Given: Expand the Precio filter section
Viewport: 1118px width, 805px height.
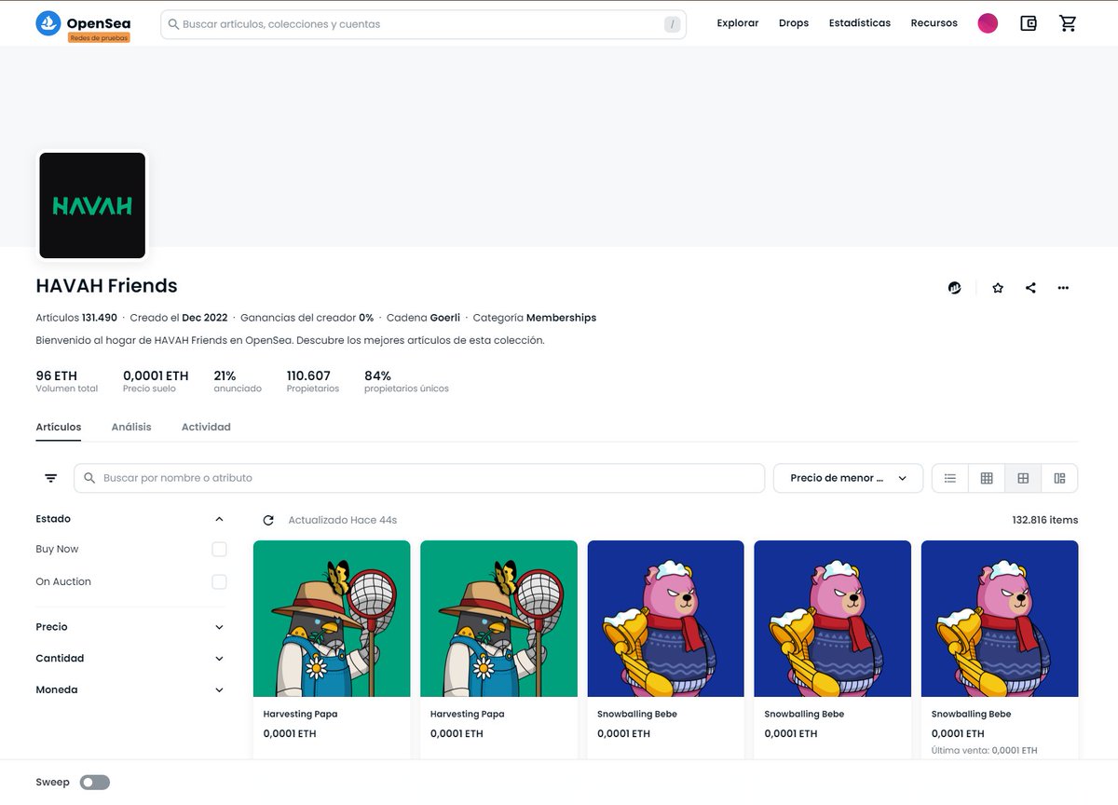Looking at the screenshot, I should pos(219,627).
